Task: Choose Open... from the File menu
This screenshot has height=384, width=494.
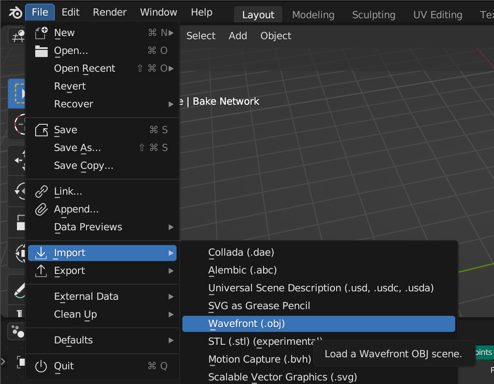Action: 102,51
